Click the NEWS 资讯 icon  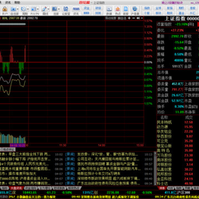(x=76, y=9)
